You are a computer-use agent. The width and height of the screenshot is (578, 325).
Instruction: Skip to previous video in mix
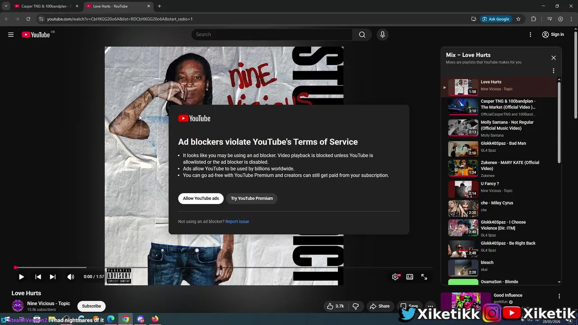pyautogui.click(x=38, y=277)
